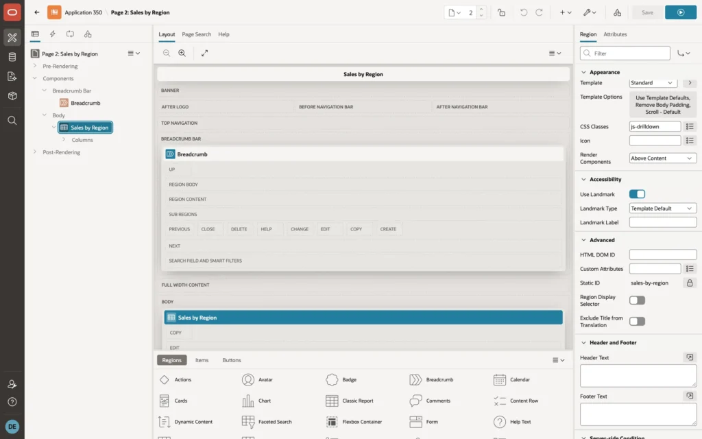Screen dimensions: 702x439
Task: Switch gallery to Items tab
Action: tap(202, 360)
